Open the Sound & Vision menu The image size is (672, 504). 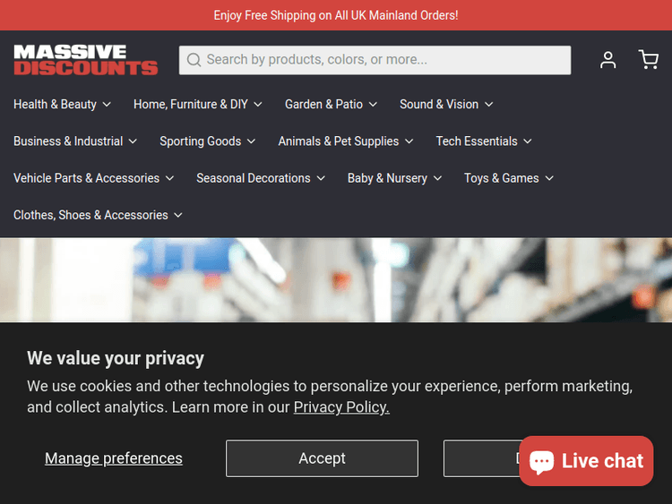(x=446, y=105)
